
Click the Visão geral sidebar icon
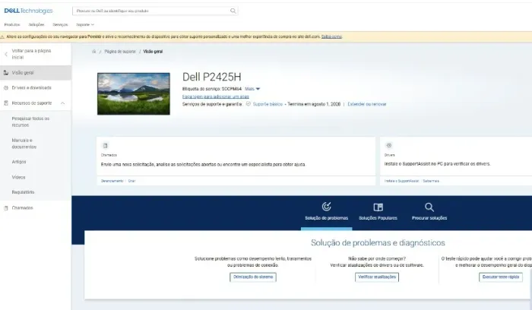(6, 73)
